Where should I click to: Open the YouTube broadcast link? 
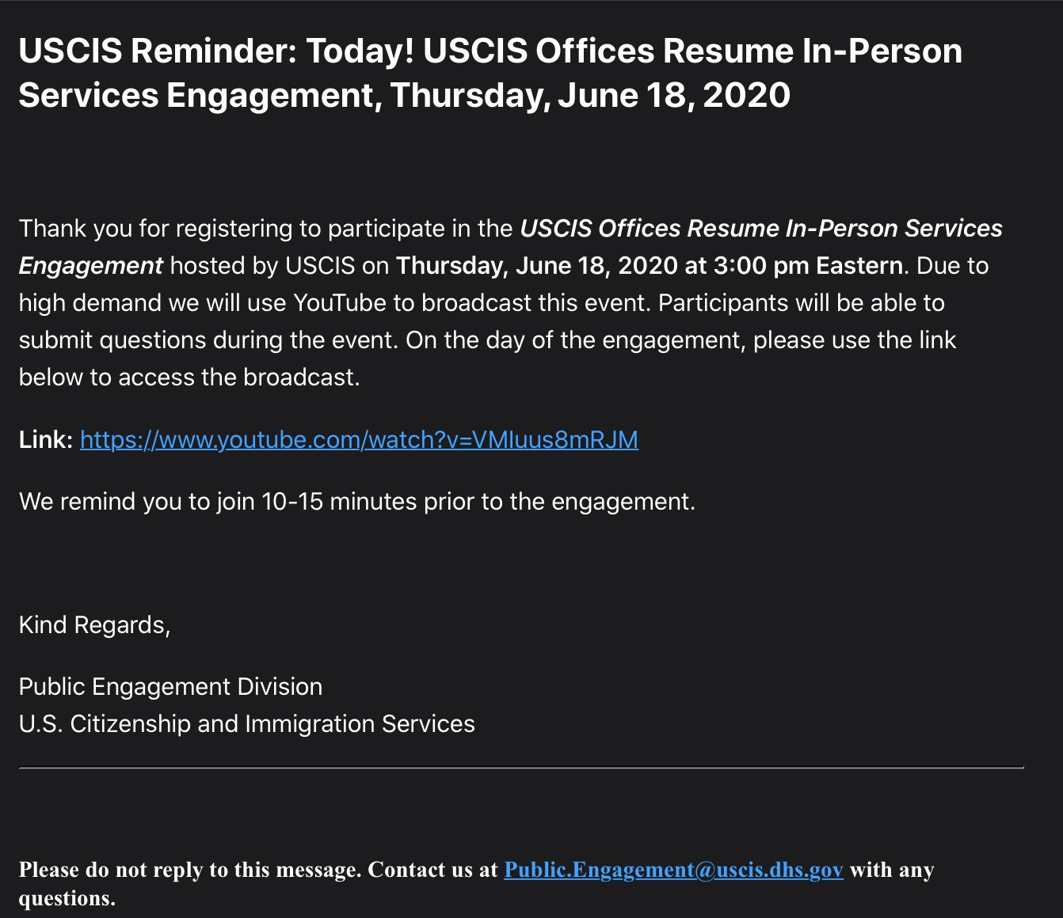click(359, 439)
